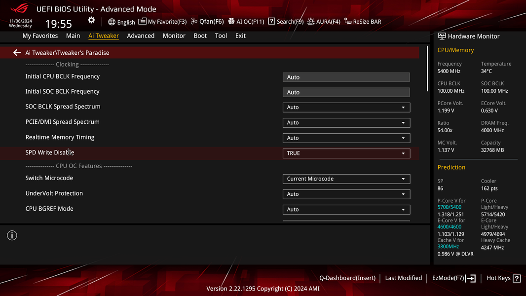526x296 pixels.
Task: Click the 4600/4600 E-Core value
Action: (449, 227)
